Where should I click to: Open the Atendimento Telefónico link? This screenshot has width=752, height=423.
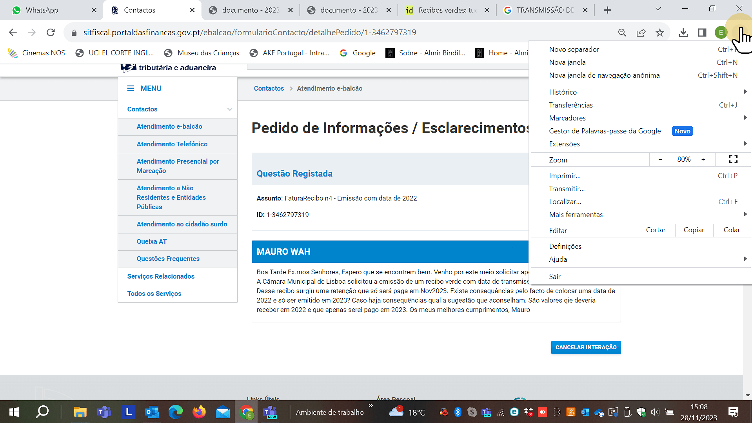point(172,144)
